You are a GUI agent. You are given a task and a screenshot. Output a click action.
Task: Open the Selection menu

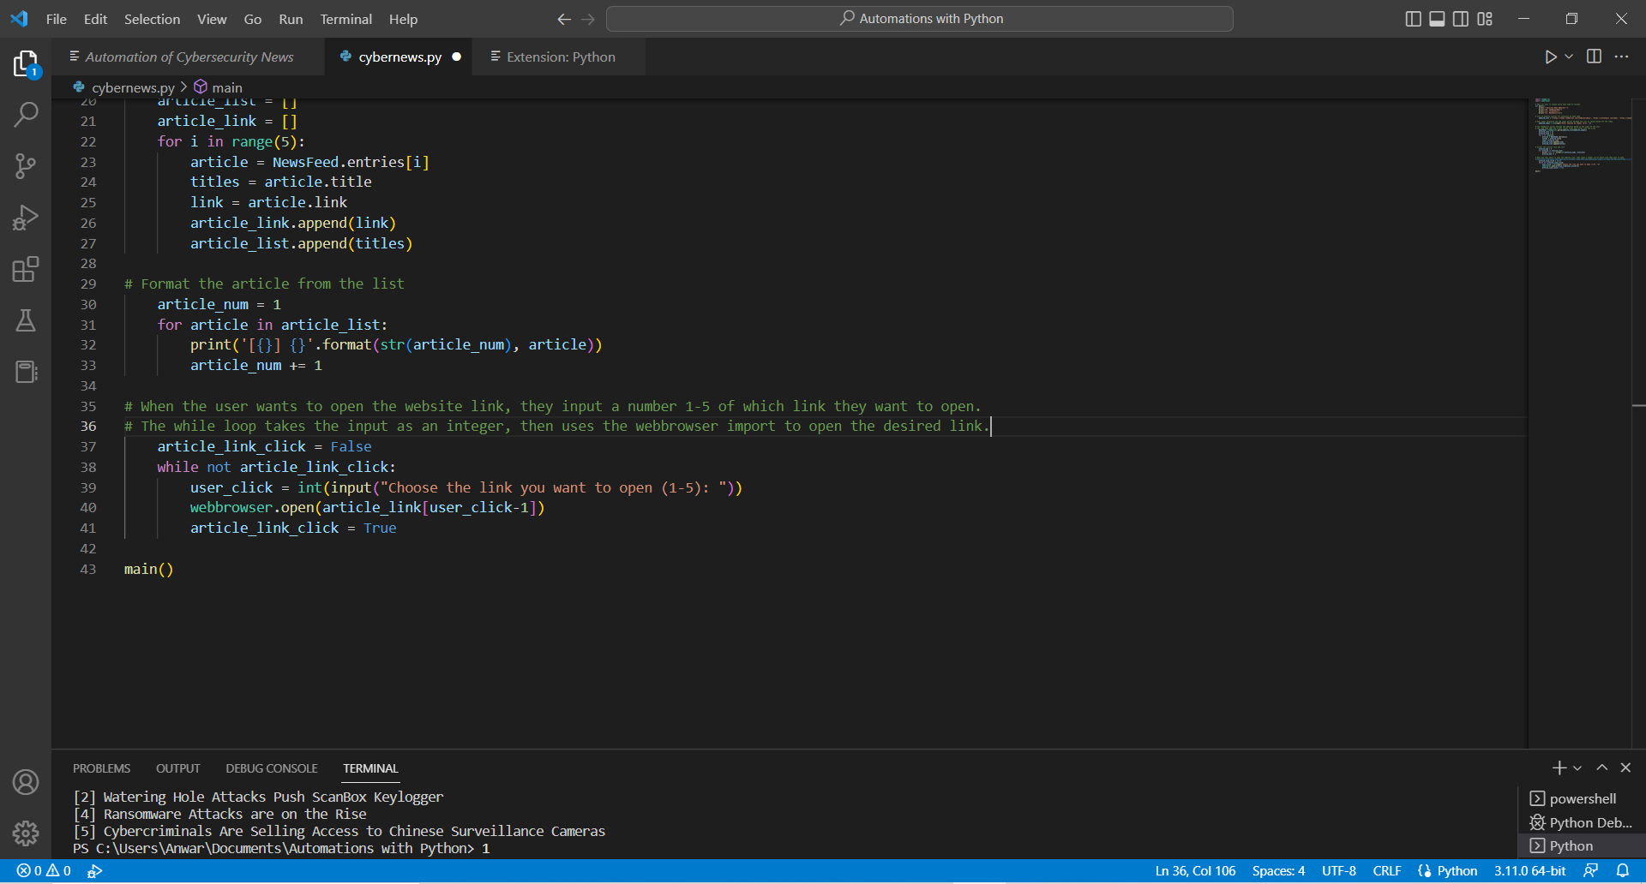152,19
